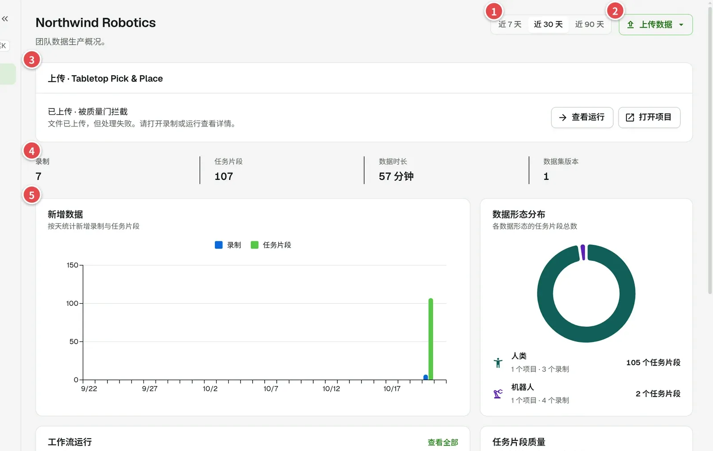Image resolution: width=713 pixels, height=451 pixels.
Task: Click the 打开项目 button
Action: point(649,118)
